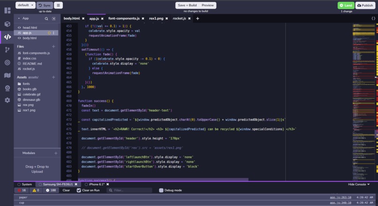Switch to the font-components.js tab
This screenshot has height=206, width=378.
[124, 18]
